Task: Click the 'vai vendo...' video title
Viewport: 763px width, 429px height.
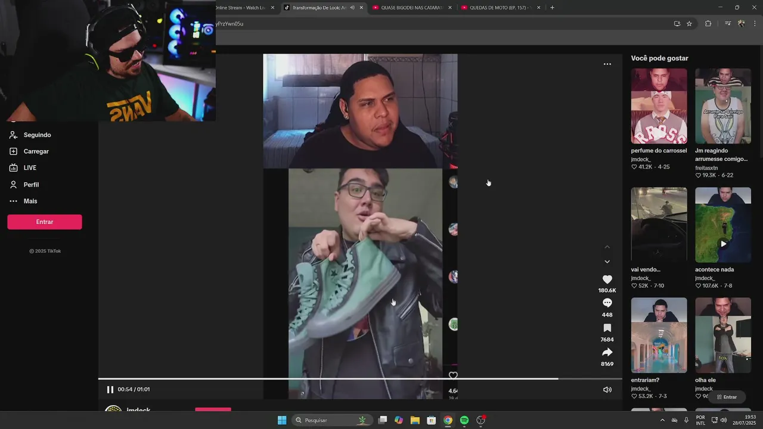Action: tap(646, 269)
